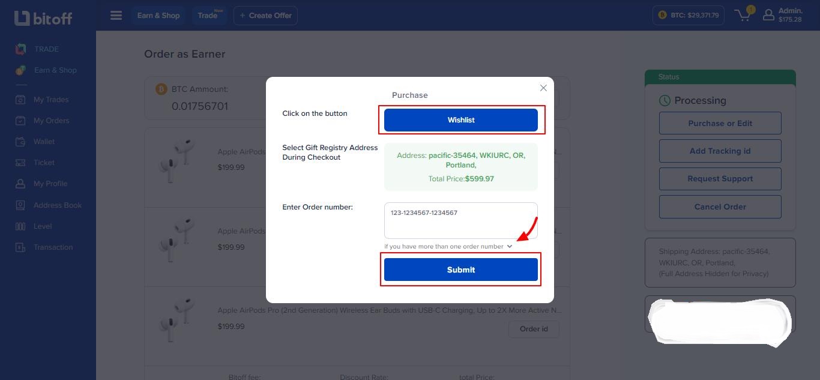
Task: Open My Orders in sidebar
Action: pos(51,121)
